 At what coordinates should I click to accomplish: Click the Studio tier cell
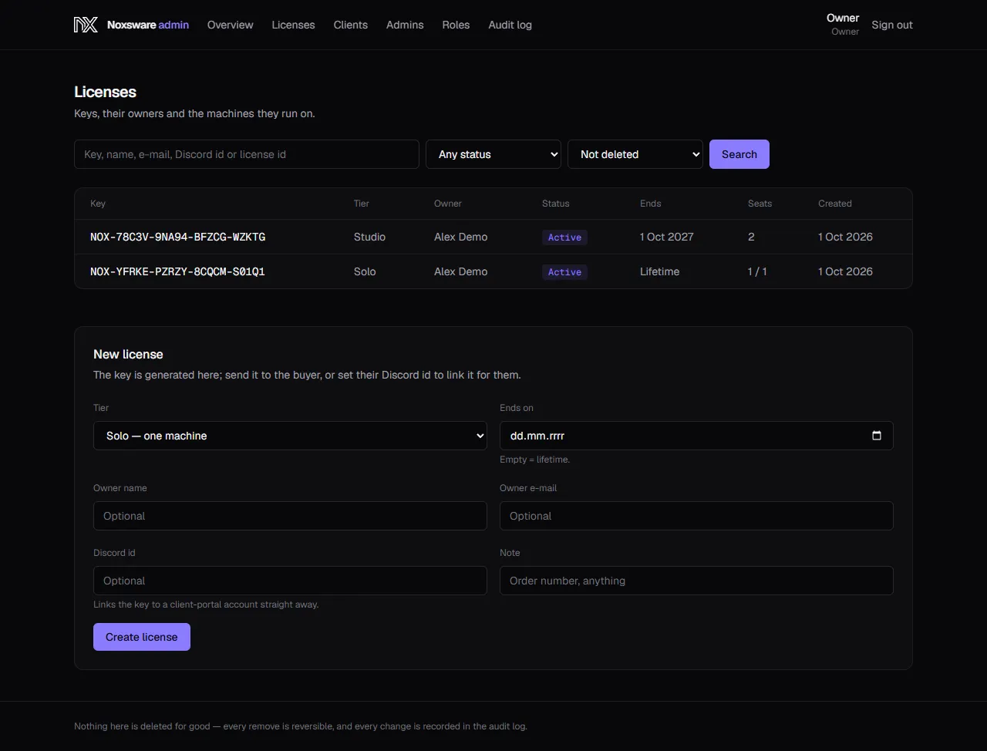coord(369,237)
